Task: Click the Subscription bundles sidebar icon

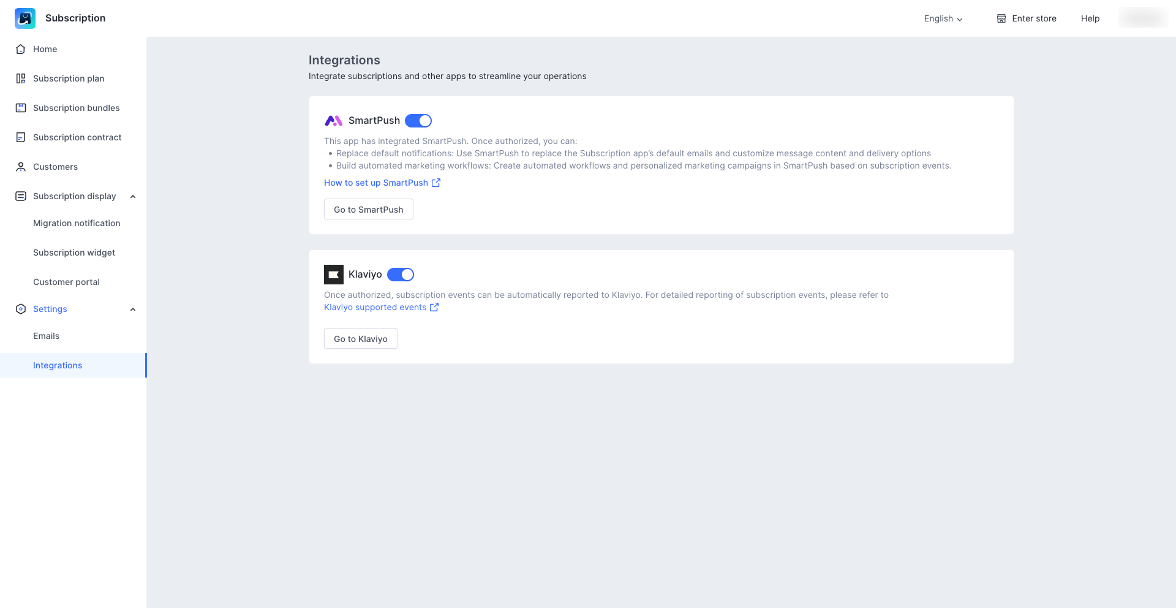Action: pyautogui.click(x=21, y=108)
